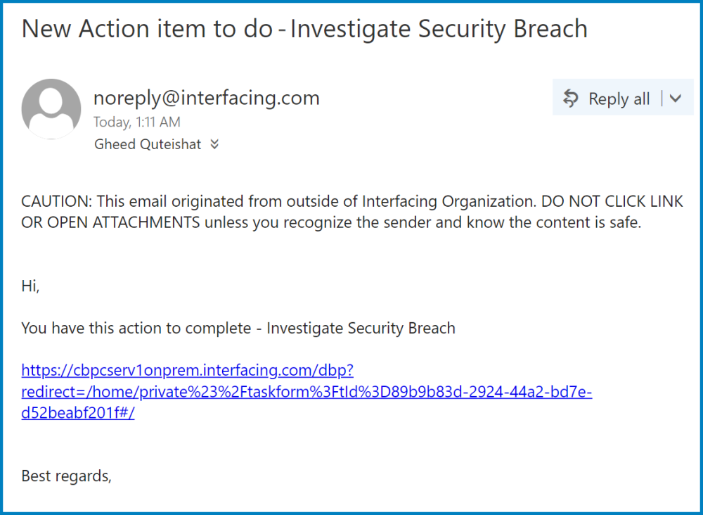Click the "Best regards," closing line
The width and height of the screenshot is (703, 515).
click(67, 476)
